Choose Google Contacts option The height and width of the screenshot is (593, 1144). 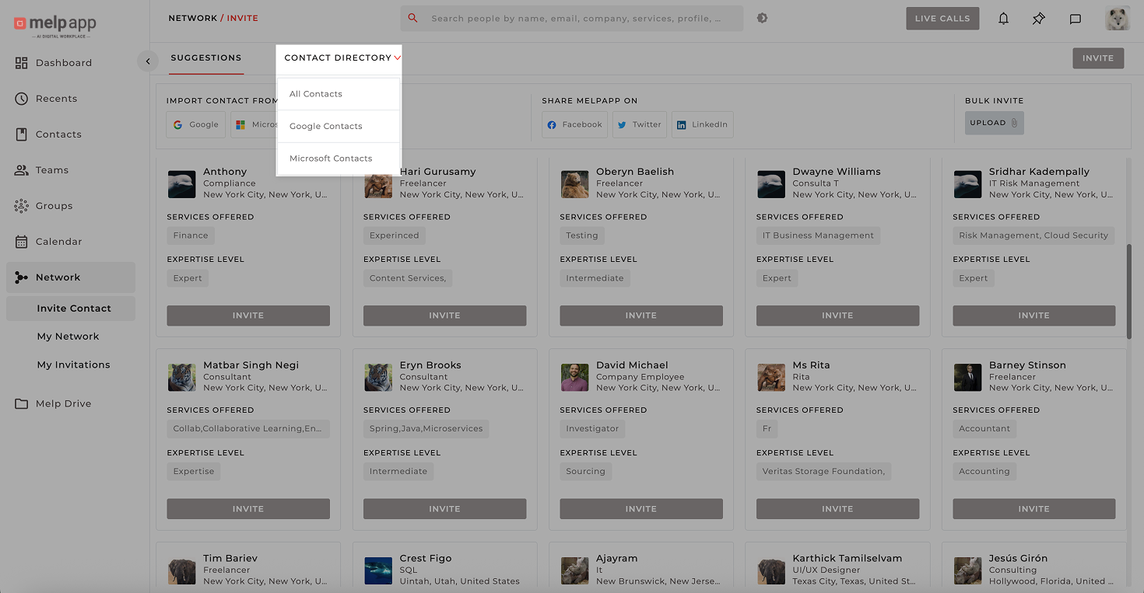(x=326, y=126)
